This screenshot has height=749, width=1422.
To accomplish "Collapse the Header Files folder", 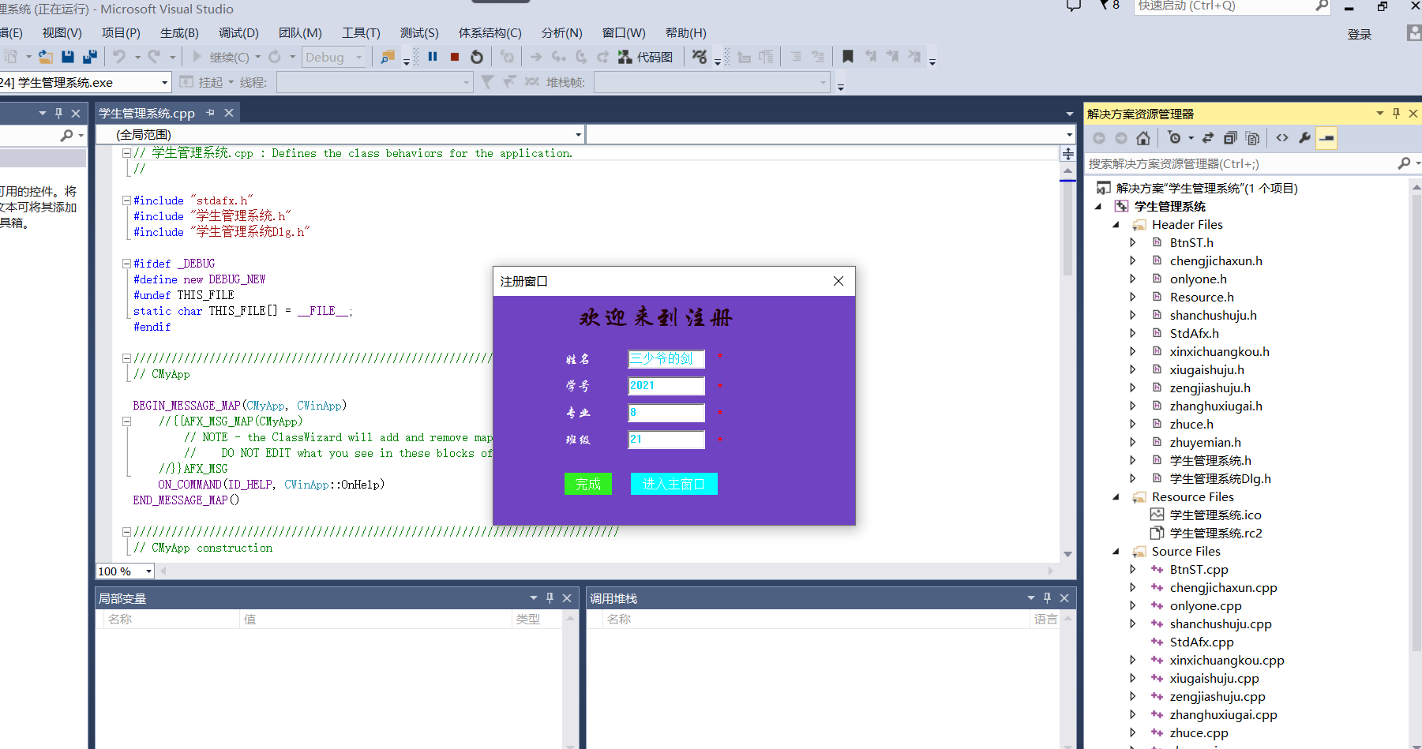I will click(1116, 225).
